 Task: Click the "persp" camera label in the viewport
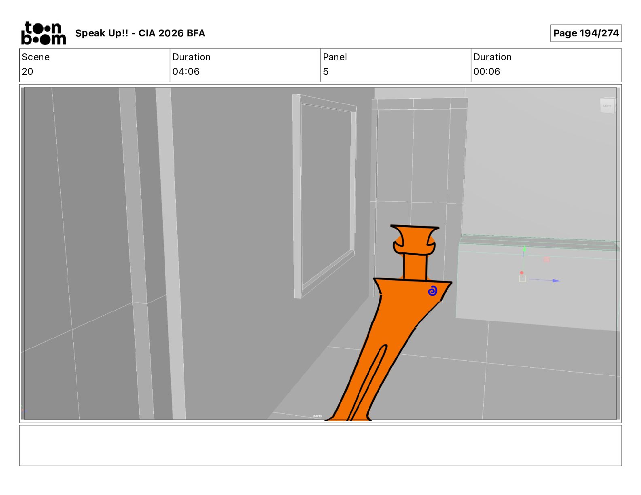point(317,416)
